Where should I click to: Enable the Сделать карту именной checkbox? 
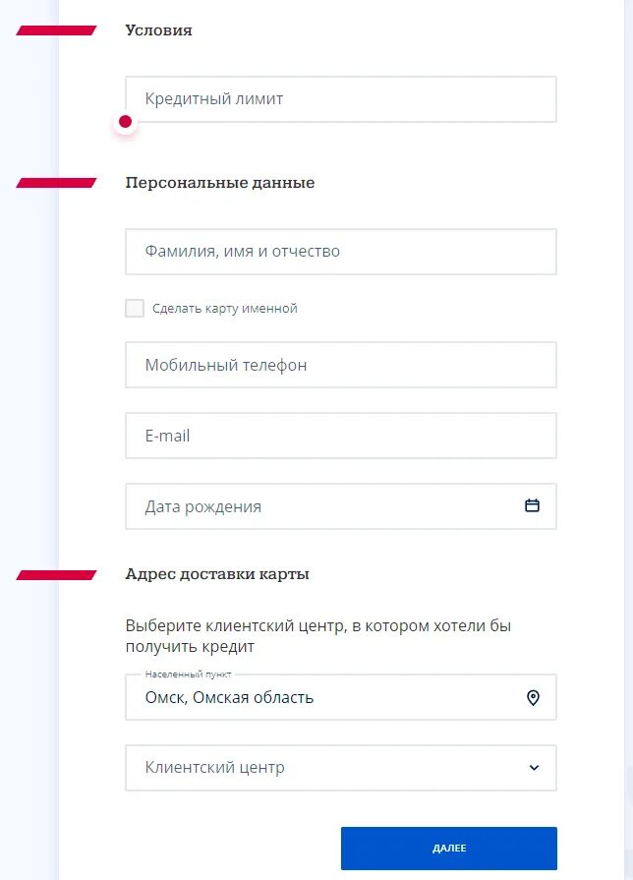coord(135,309)
